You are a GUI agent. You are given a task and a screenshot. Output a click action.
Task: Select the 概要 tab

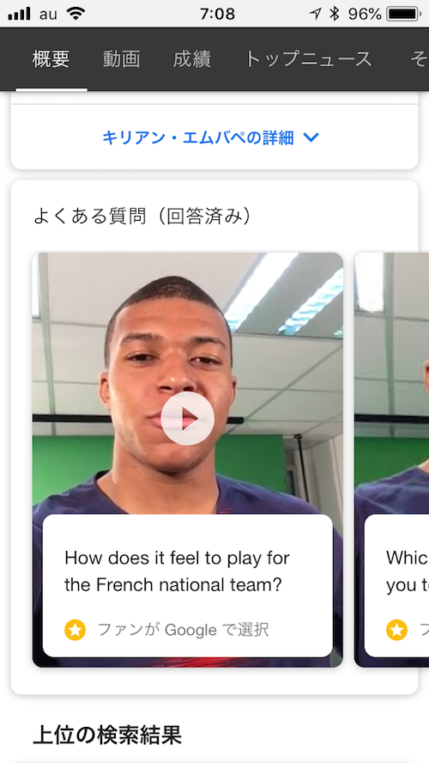[51, 59]
